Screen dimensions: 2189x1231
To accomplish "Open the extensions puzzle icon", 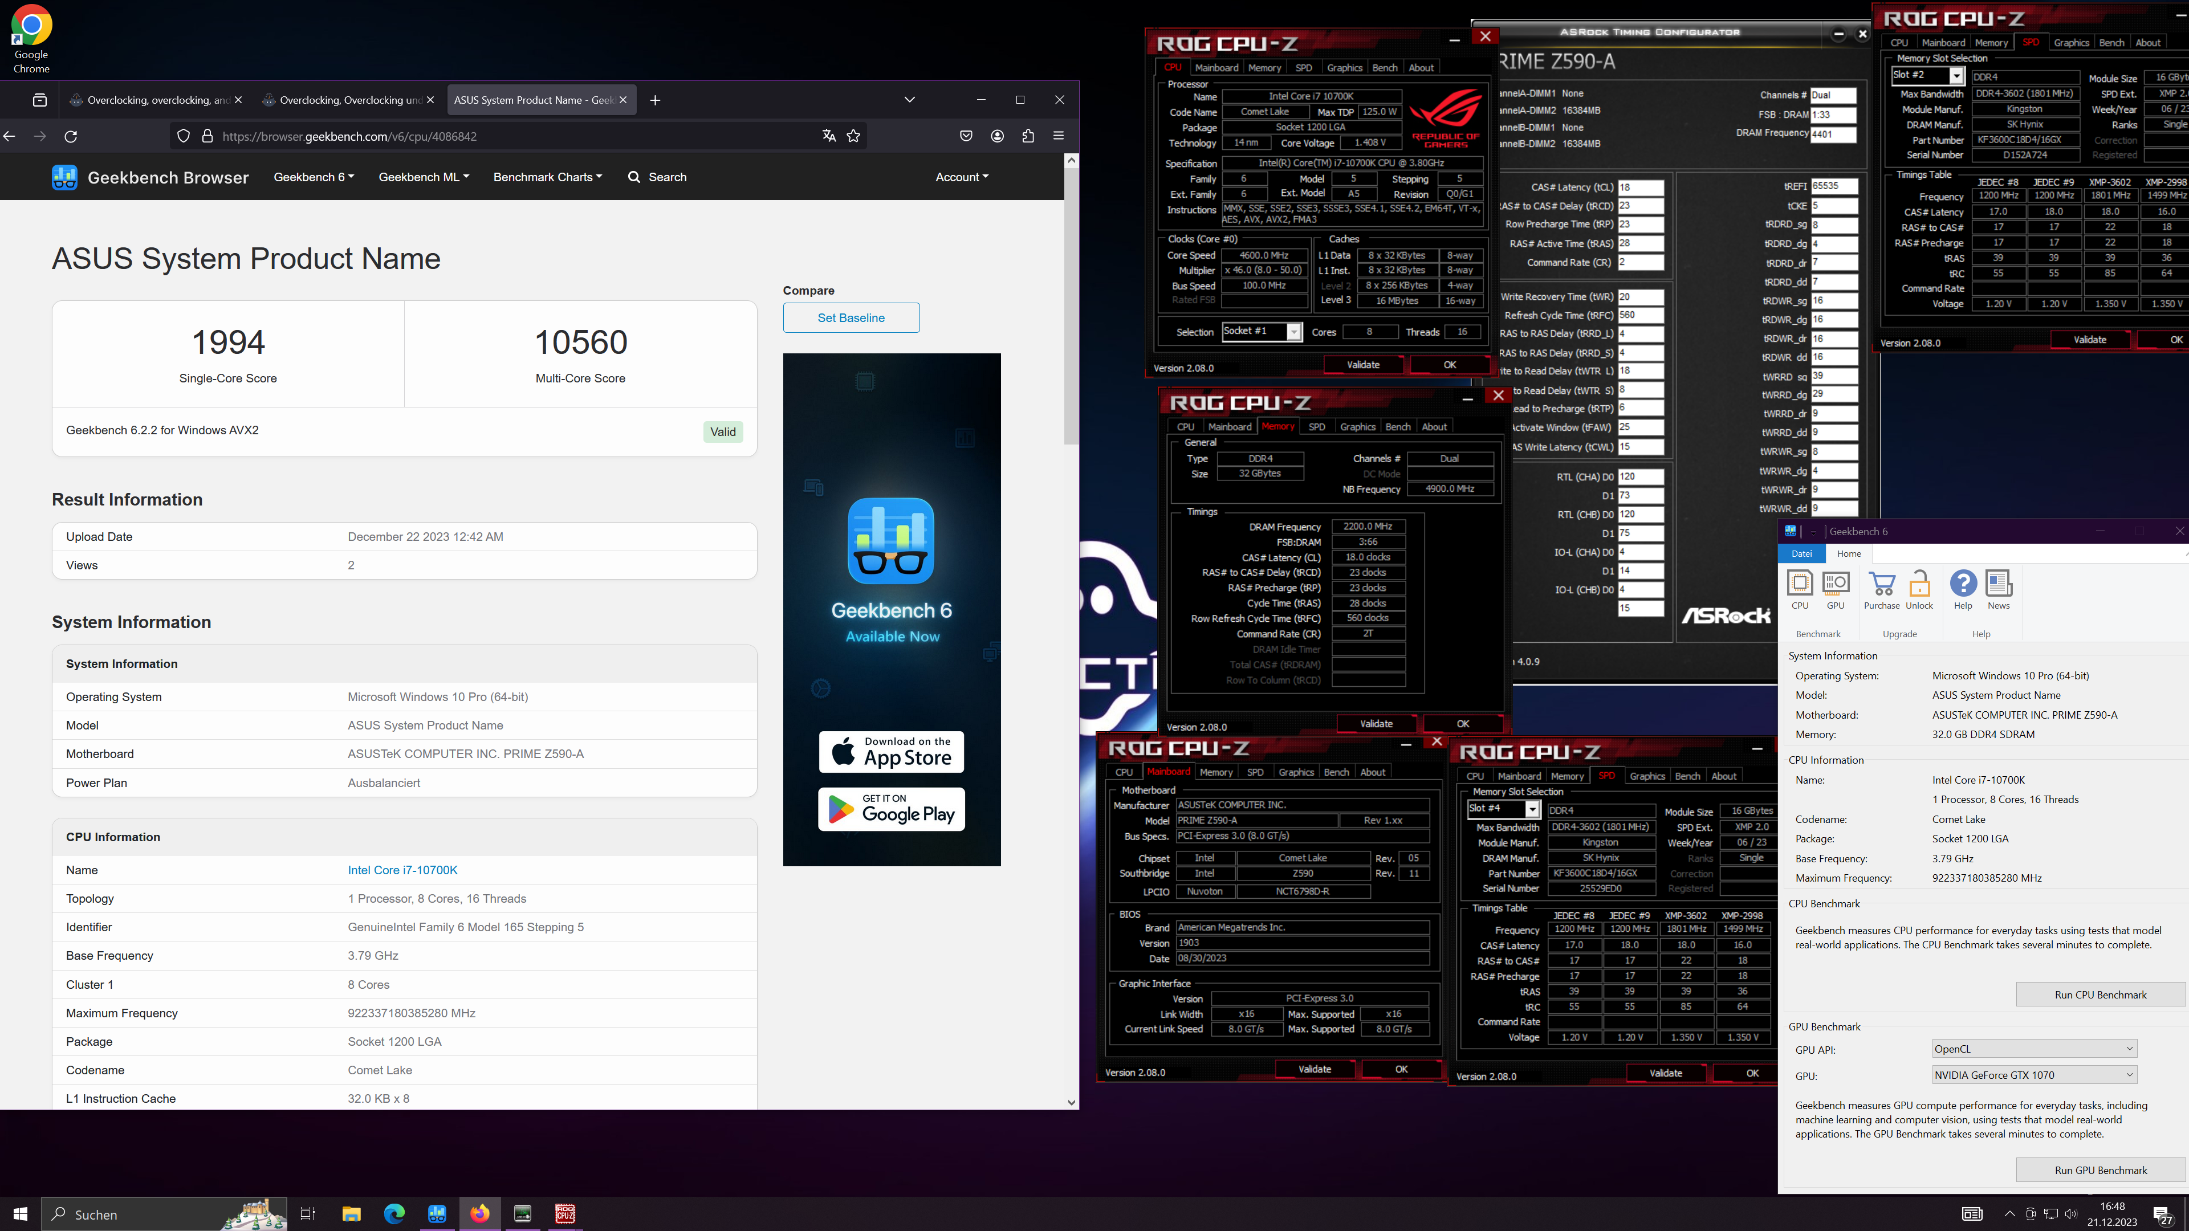I will 1028,136.
